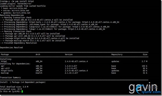Click 'Installing for dependencies:' label
The width and height of the screenshot is (162, 96).
(x=15, y=64)
